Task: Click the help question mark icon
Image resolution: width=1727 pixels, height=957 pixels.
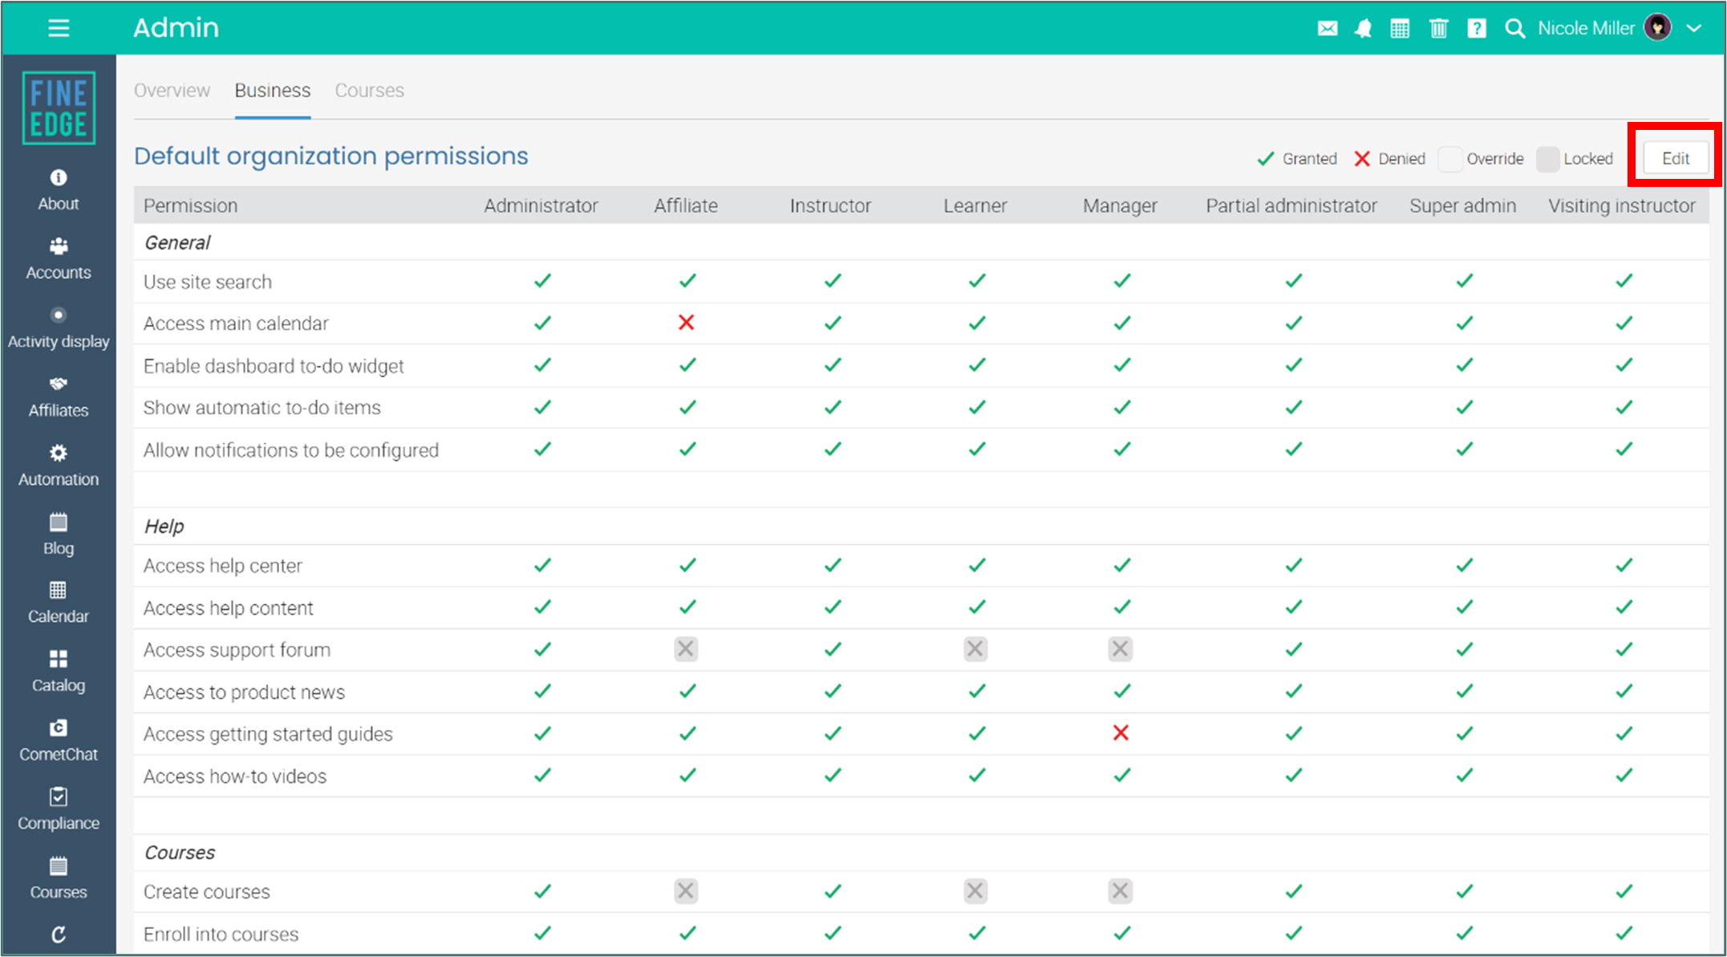Action: (x=1477, y=29)
